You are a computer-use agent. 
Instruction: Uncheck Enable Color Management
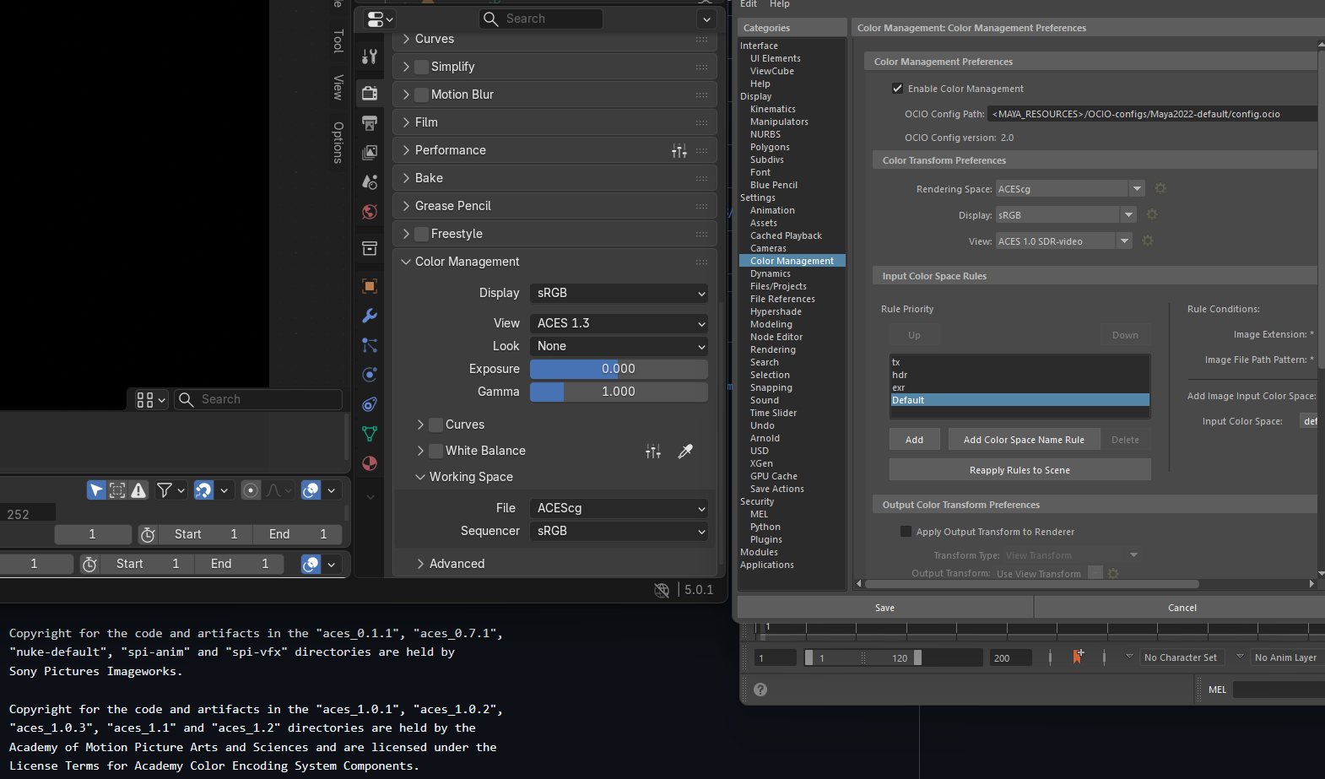898,89
